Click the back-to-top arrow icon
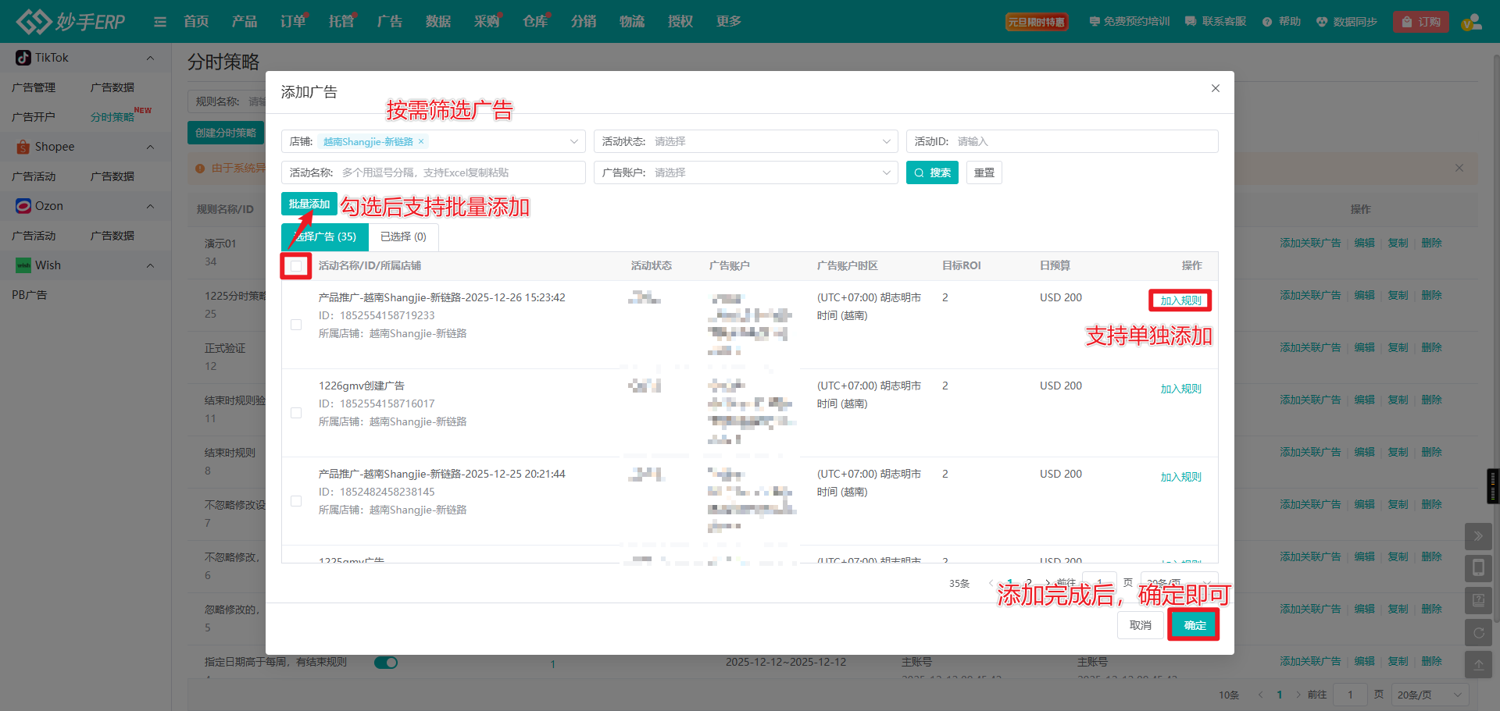Screen dimensions: 1500x711 coord(1478,665)
